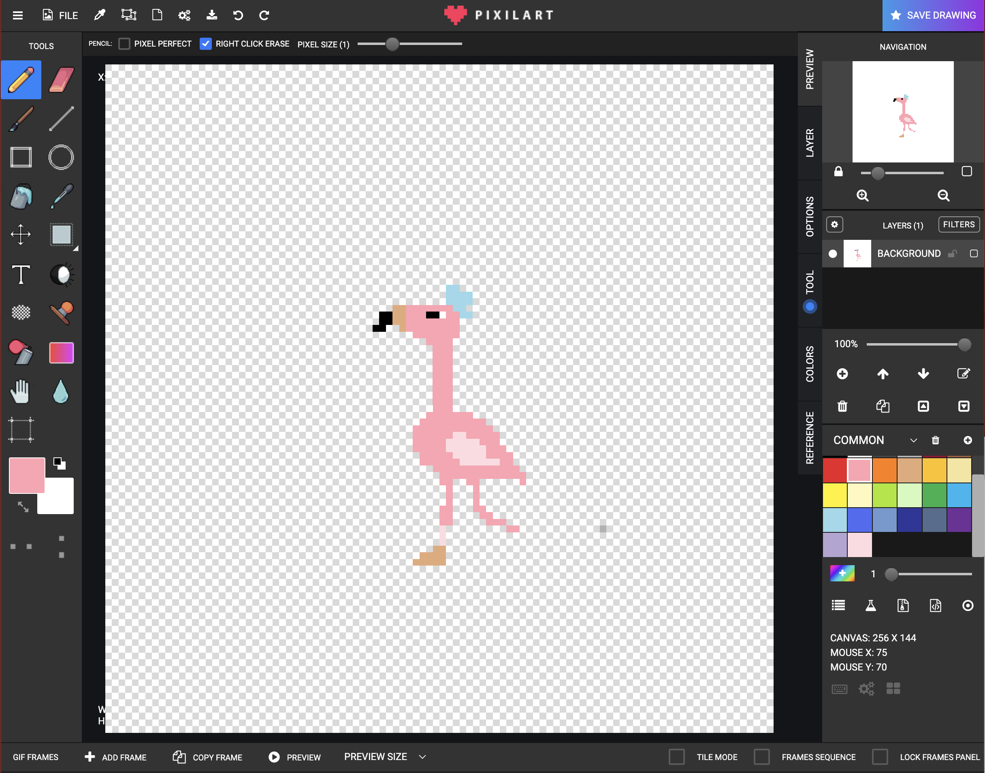
Task: Add a new layer in the Layers panel
Action: (842, 374)
